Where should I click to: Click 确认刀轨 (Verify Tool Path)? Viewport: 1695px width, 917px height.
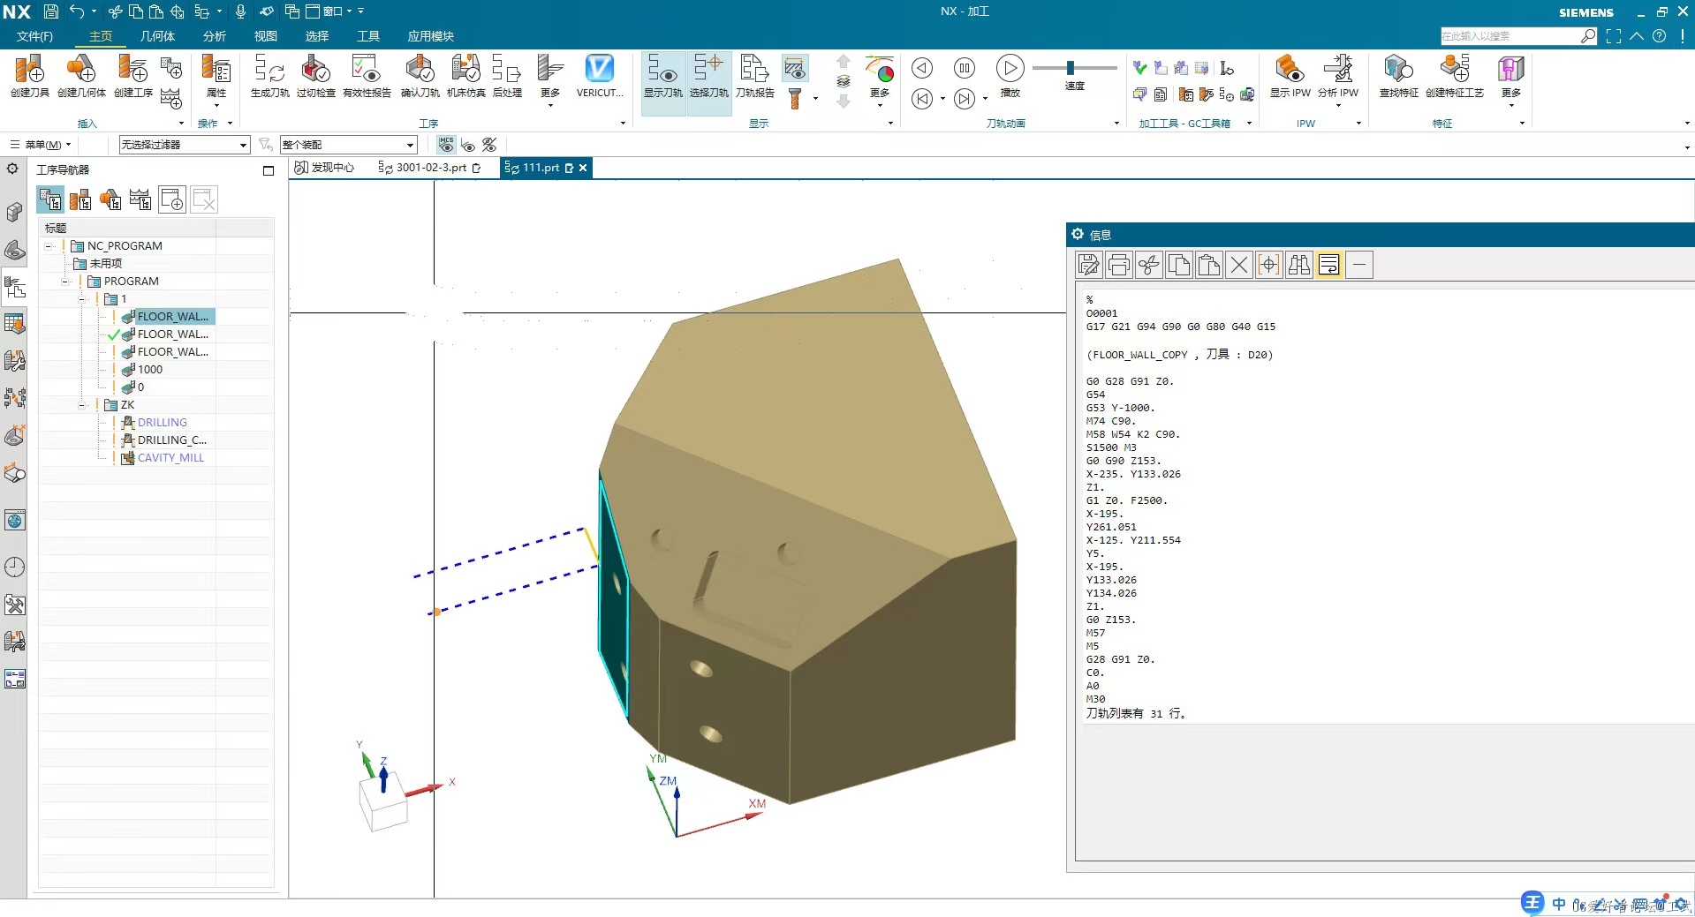click(x=420, y=76)
